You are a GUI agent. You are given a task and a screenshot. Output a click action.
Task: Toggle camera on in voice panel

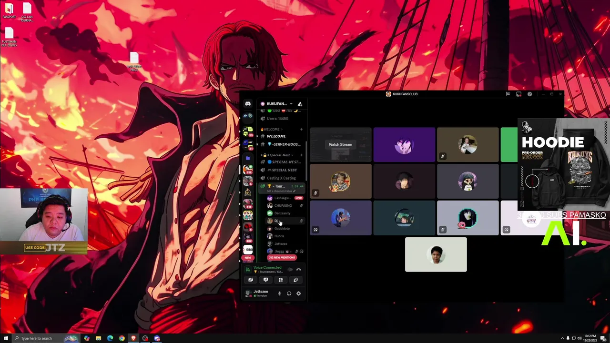pyautogui.click(x=251, y=280)
